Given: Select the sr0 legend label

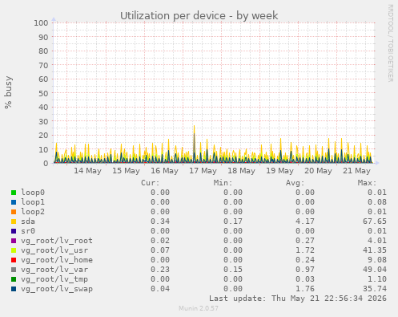Looking at the screenshot, I should coord(28,231).
